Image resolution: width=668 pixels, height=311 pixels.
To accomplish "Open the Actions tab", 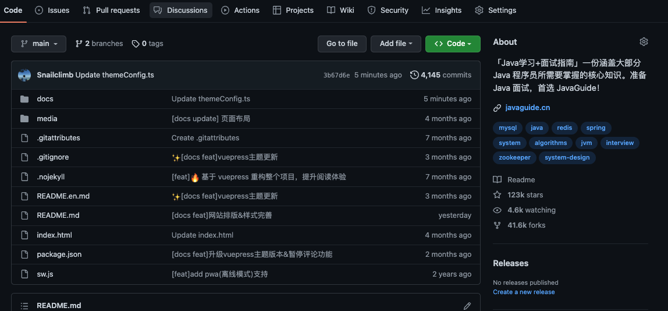I will pyautogui.click(x=240, y=10).
